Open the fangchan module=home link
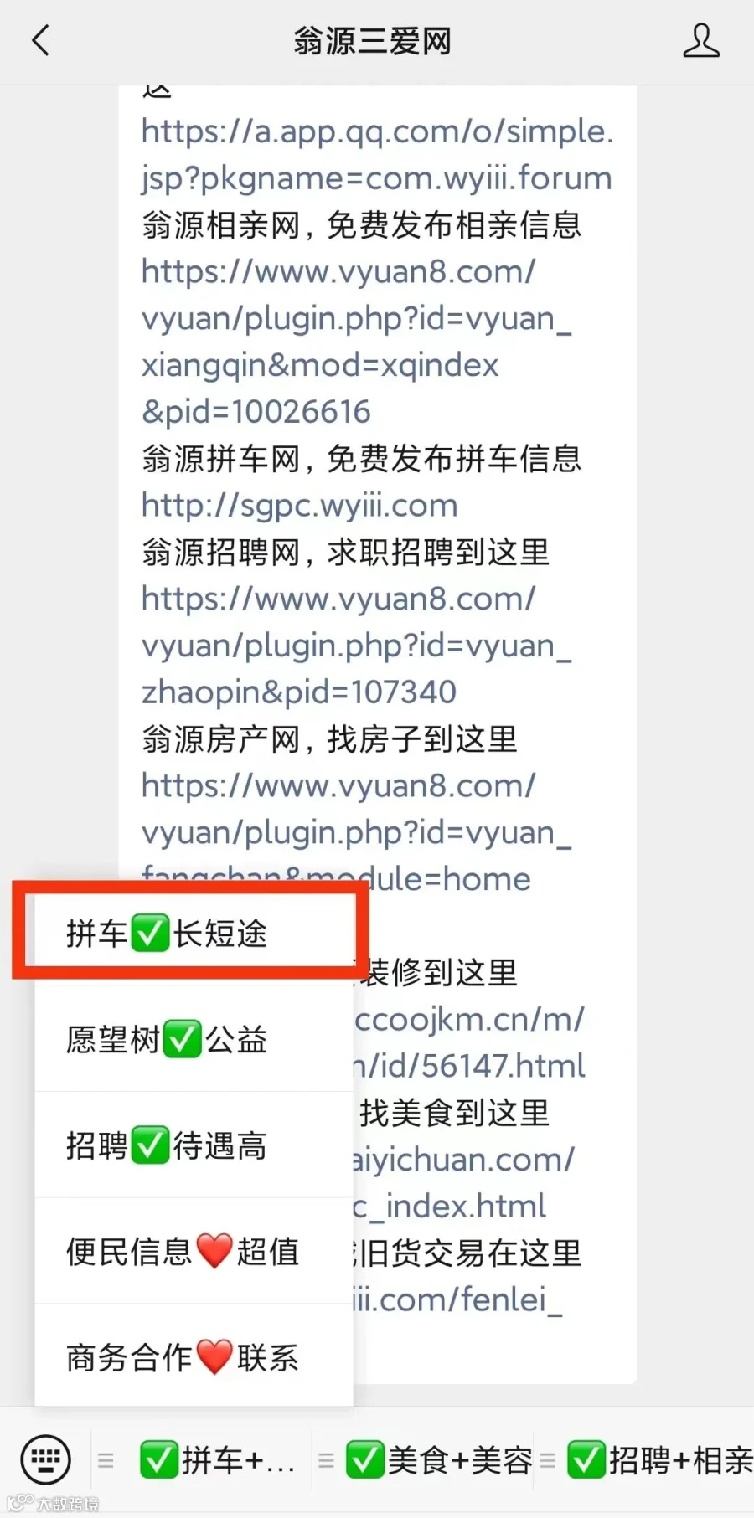The image size is (754, 1518). coord(357,832)
